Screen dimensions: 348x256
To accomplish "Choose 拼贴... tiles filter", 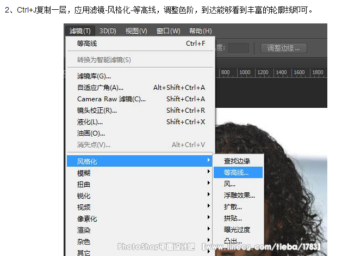I will [x=238, y=218].
